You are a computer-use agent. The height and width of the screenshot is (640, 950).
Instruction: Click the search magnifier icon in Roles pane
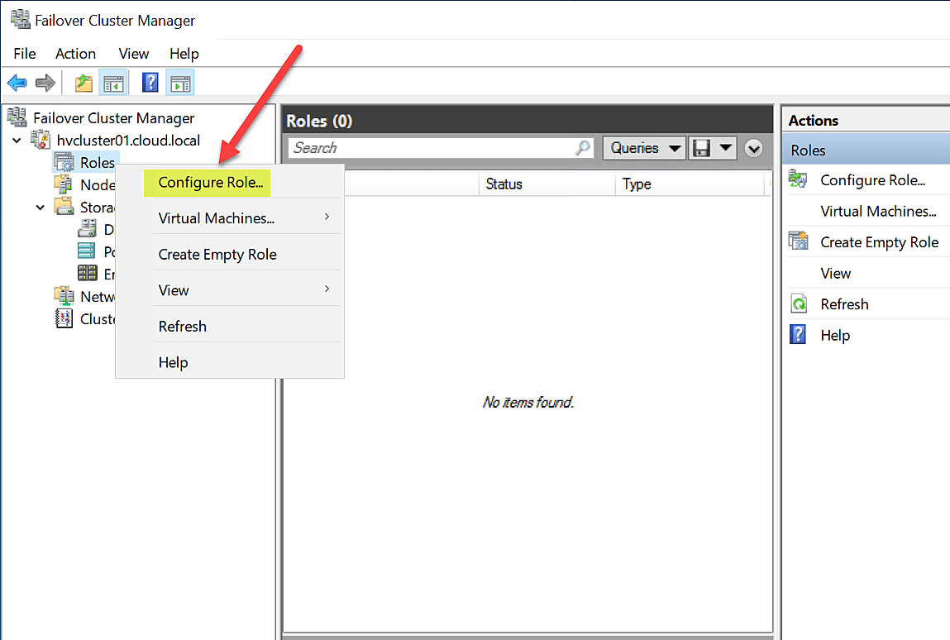[583, 148]
